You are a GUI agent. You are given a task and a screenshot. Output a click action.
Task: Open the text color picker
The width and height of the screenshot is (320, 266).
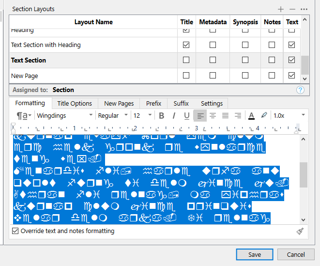click(x=251, y=115)
